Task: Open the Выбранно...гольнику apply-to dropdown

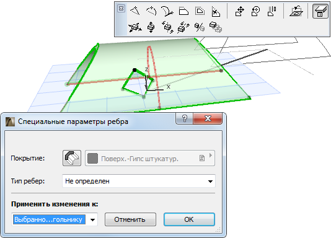Action: point(55,219)
